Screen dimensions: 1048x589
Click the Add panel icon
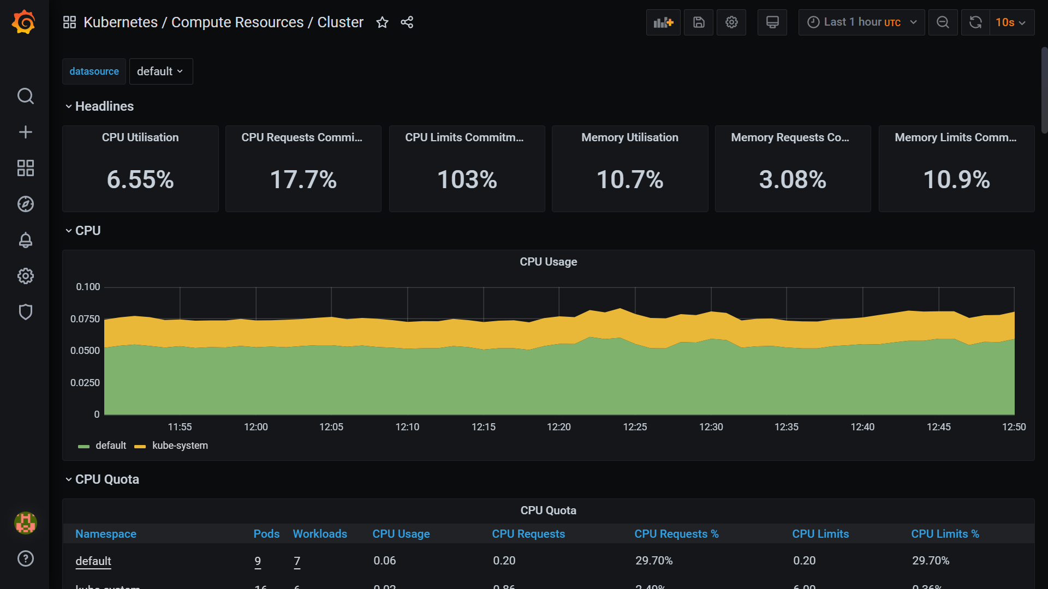(663, 22)
